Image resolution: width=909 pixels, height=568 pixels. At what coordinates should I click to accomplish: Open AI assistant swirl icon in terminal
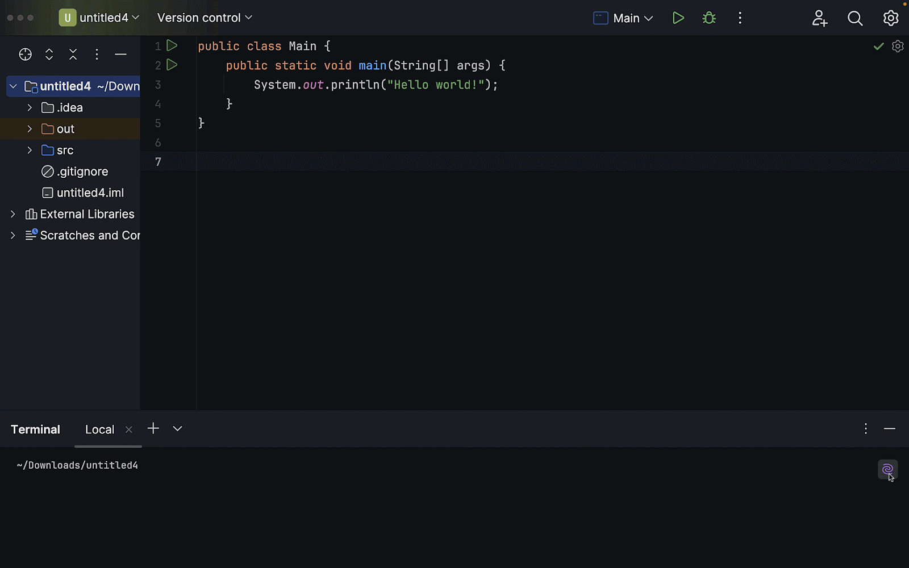tap(887, 470)
